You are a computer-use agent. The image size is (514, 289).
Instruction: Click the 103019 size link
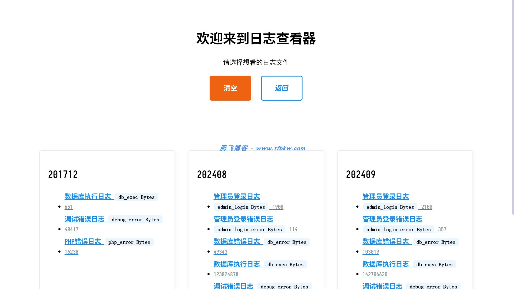(x=371, y=252)
